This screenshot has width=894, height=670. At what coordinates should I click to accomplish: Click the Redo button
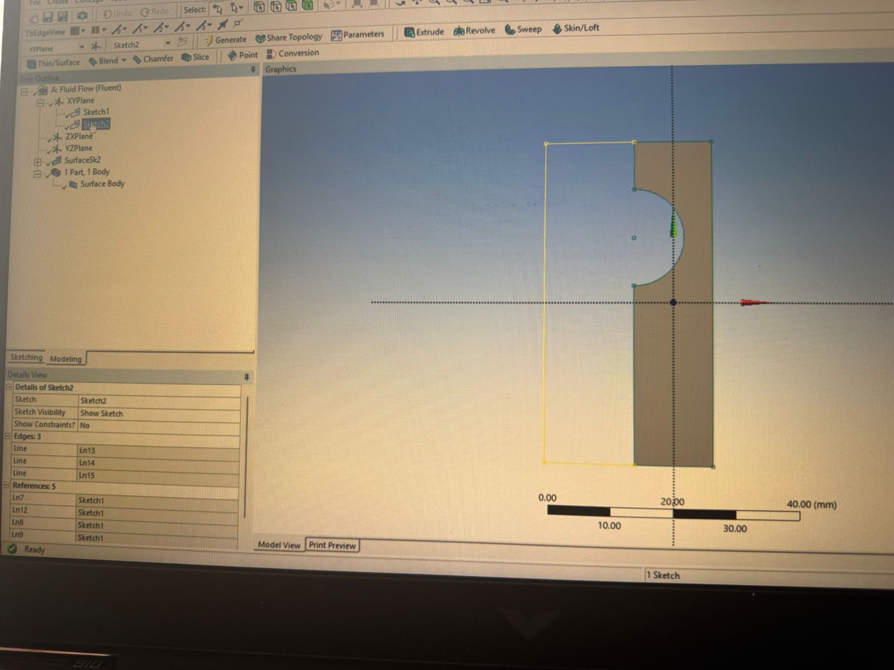coord(155,12)
